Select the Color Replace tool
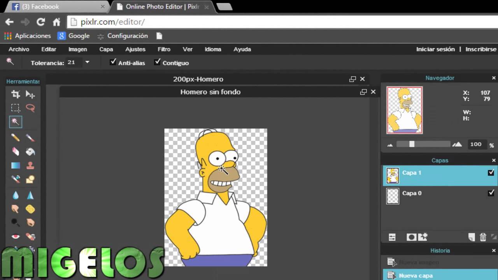Screen dimensions: 498x280 click(x=16, y=179)
